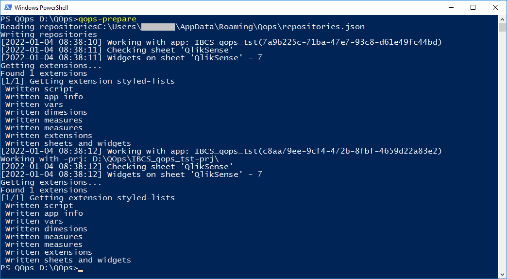Click the blinking cursor at prompt
This screenshot has height=279, width=507.
(81, 270)
